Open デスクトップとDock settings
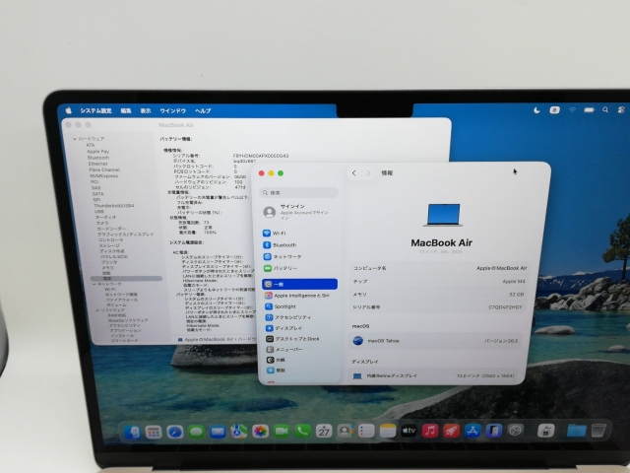This screenshot has width=630, height=473. tap(299, 339)
